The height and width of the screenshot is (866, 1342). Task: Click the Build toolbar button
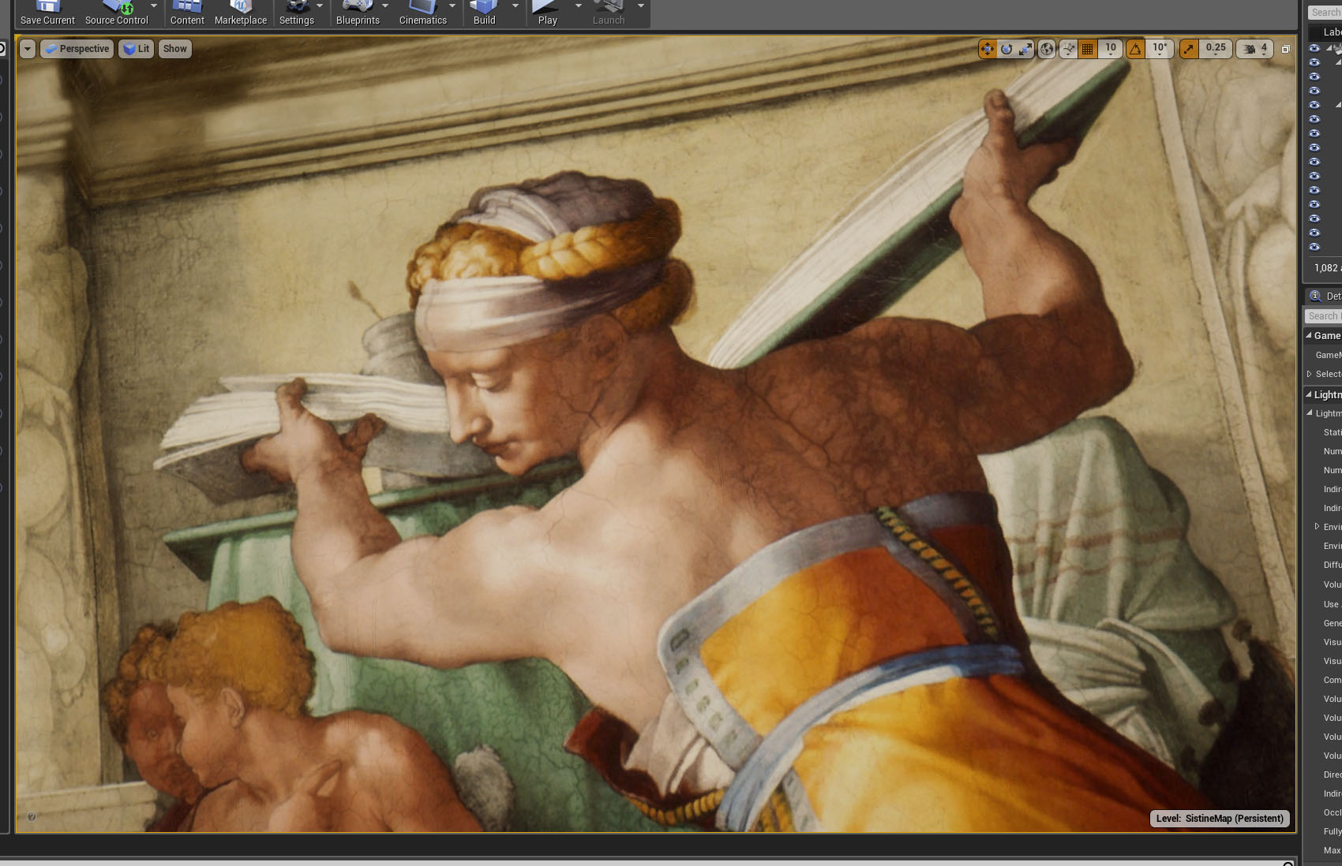(484, 13)
